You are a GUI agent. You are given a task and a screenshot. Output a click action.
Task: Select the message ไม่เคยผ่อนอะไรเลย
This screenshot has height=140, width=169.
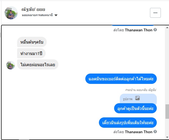tap(38, 65)
